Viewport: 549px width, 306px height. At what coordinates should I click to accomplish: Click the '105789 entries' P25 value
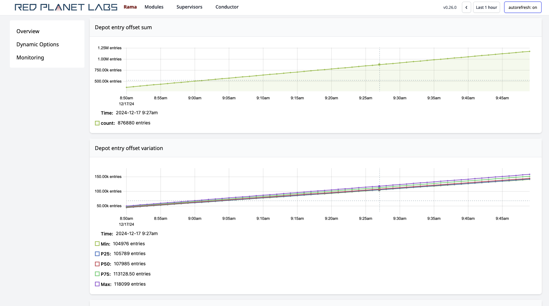pyautogui.click(x=129, y=253)
